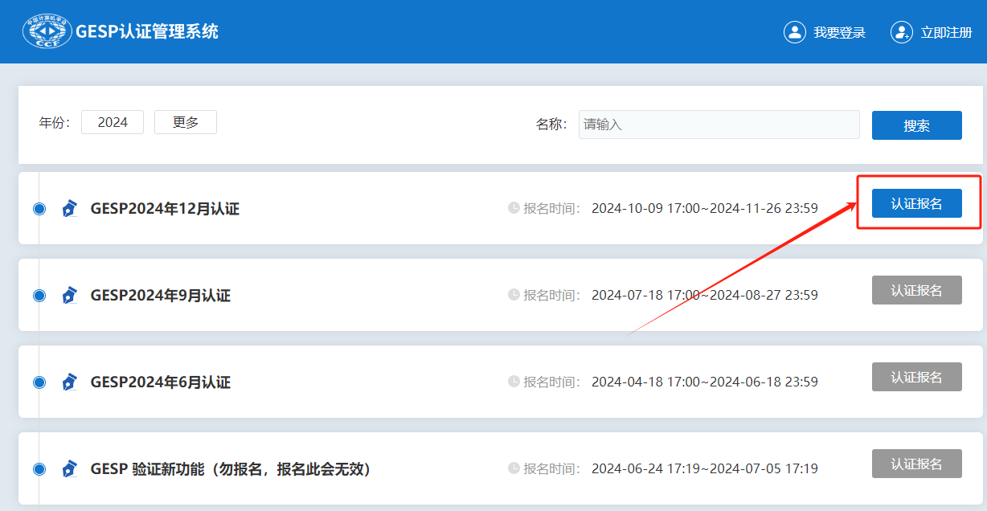Click the date range 2024-06-24 17:19~2024-07-05 17:19
987x511 pixels.
[705, 469]
